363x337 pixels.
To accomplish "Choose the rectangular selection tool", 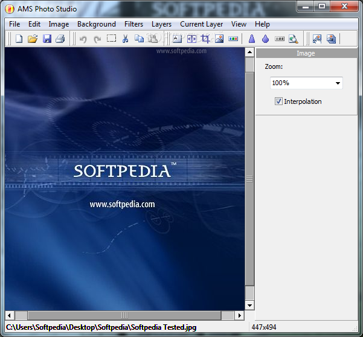I will point(111,39).
